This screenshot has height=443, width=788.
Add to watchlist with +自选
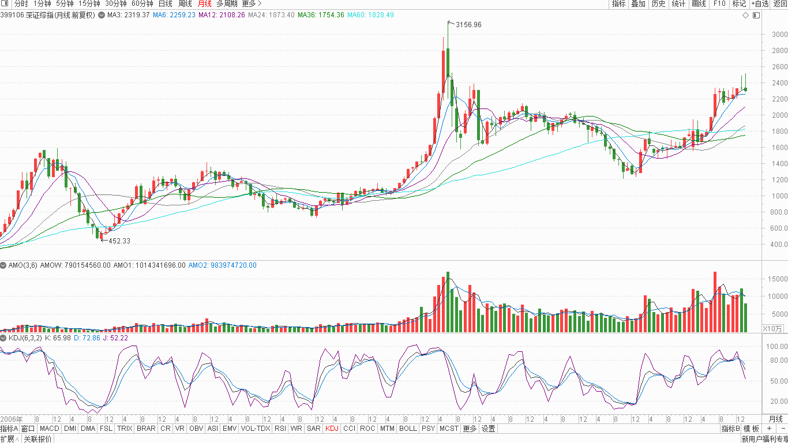(760, 3)
